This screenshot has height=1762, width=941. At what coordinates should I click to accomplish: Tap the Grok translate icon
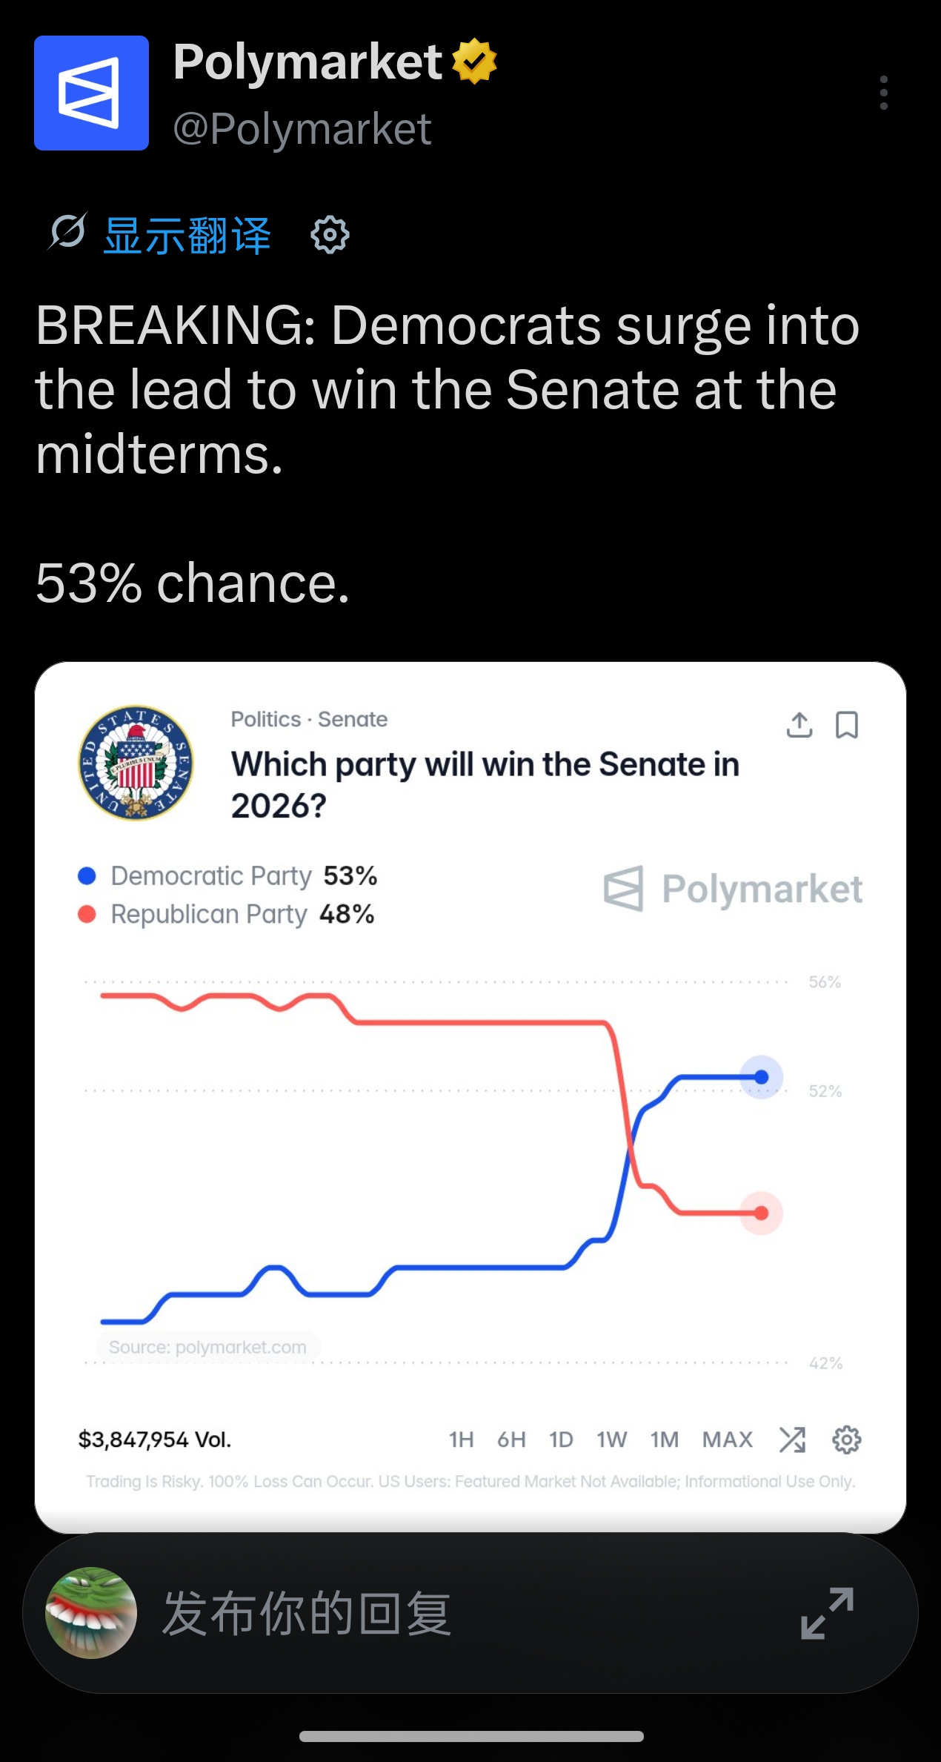click(67, 231)
